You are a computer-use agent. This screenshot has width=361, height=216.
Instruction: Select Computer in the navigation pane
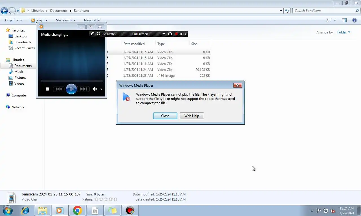19,95
